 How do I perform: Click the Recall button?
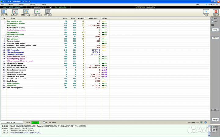click(x=215, y=38)
